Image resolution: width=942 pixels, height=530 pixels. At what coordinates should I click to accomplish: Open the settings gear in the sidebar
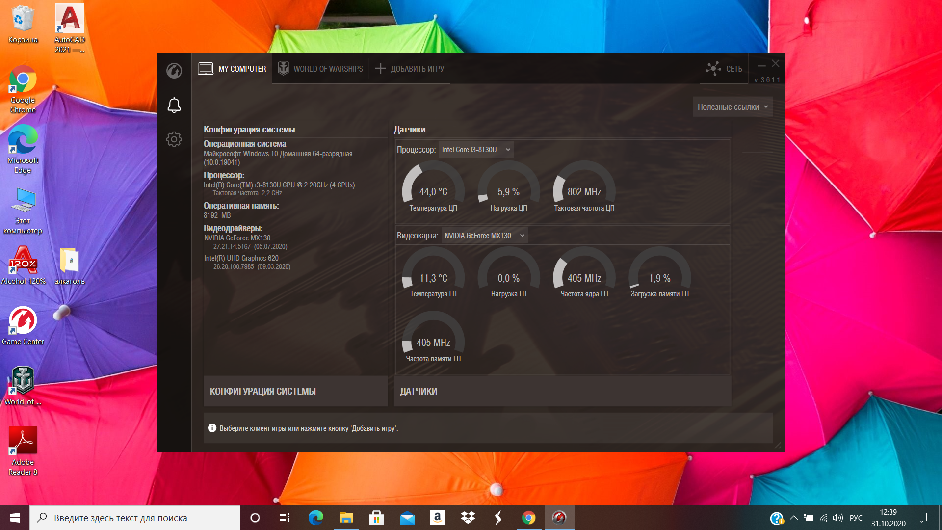[174, 139]
